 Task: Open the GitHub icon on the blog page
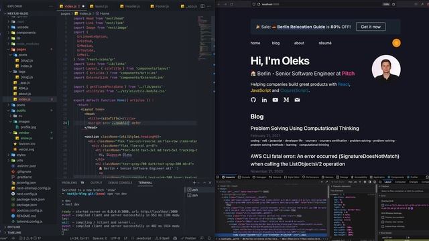coord(253,100)
